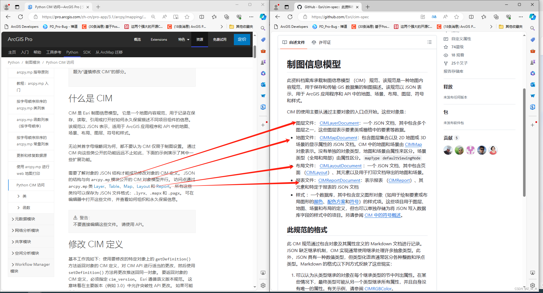Add sidebar app with plus in left browser

263,125
